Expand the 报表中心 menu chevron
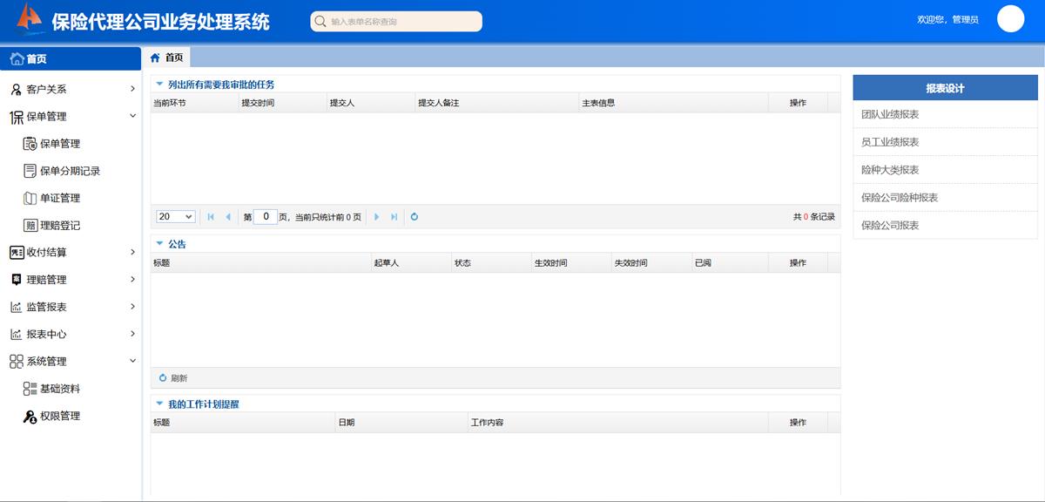This screenshot has height=502, width=1045. point(132,334)
